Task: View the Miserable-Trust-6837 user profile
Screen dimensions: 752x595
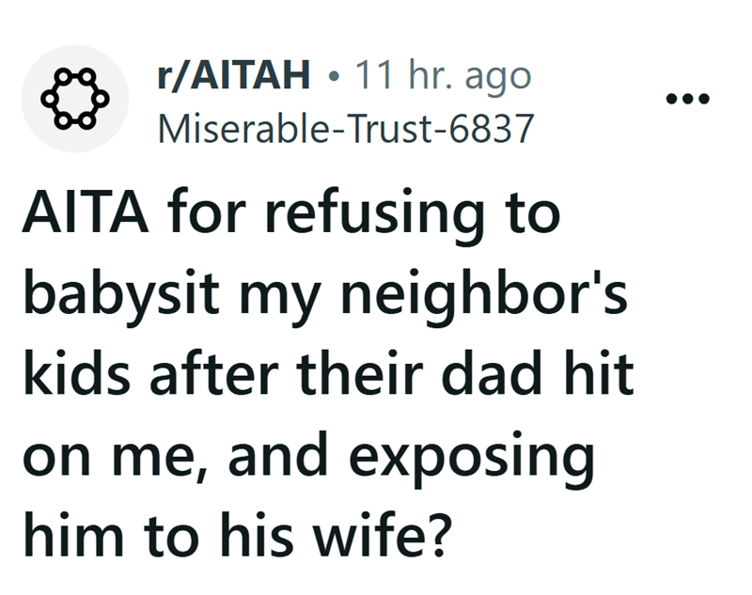Action: click(344, 128)
